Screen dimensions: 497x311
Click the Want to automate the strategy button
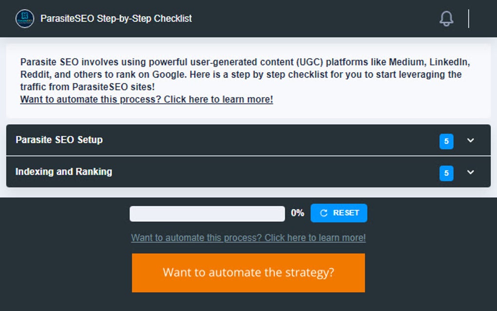(x=248, y=272)
